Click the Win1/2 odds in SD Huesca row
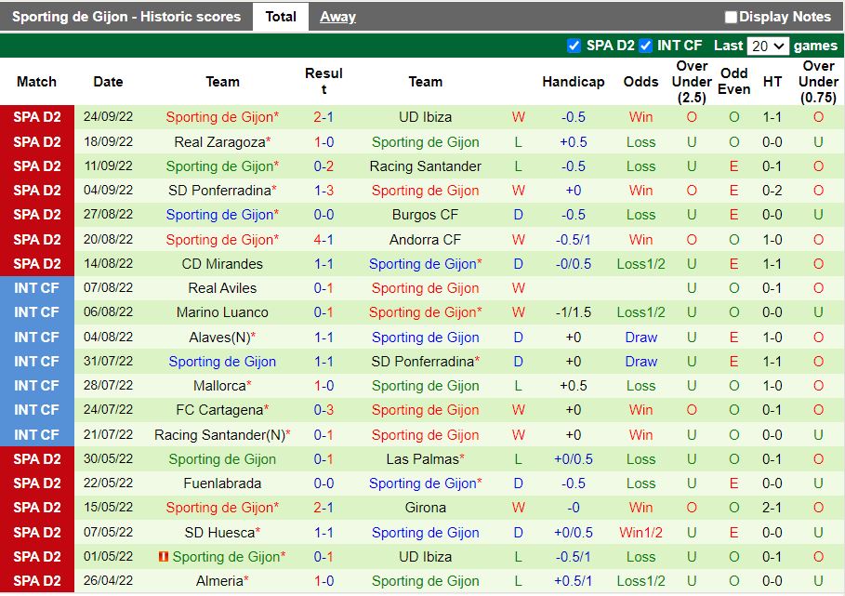Viewport: 845px width, 596px height. [x=640, y=533]
